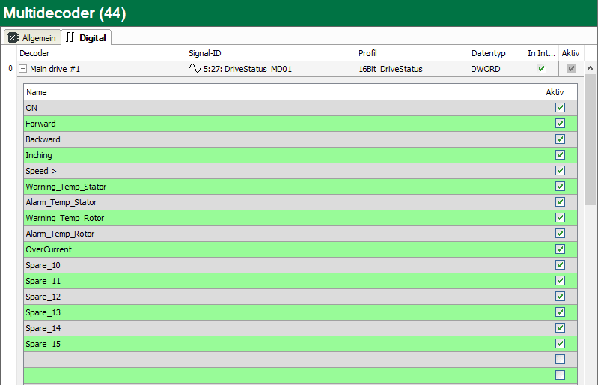Uncheck Aktiv for Inching

[x=560, y=155]
